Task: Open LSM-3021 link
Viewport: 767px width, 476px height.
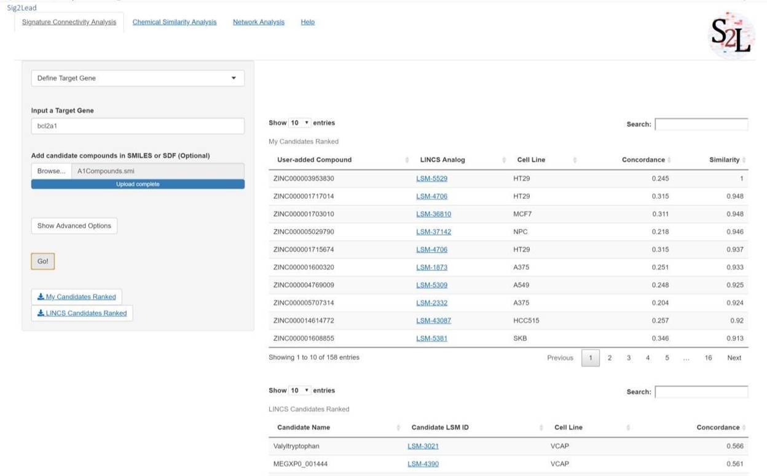Action: point(423,446)
